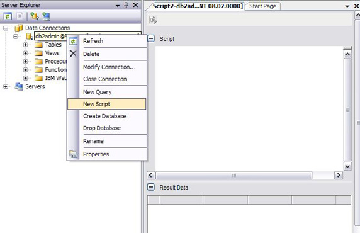Click the pin icon of Server Explorer

pos(126,5)
